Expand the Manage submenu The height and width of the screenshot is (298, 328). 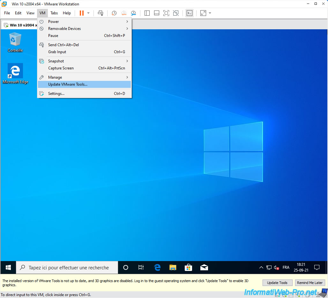pyautogui.click(x=85, y=77)
